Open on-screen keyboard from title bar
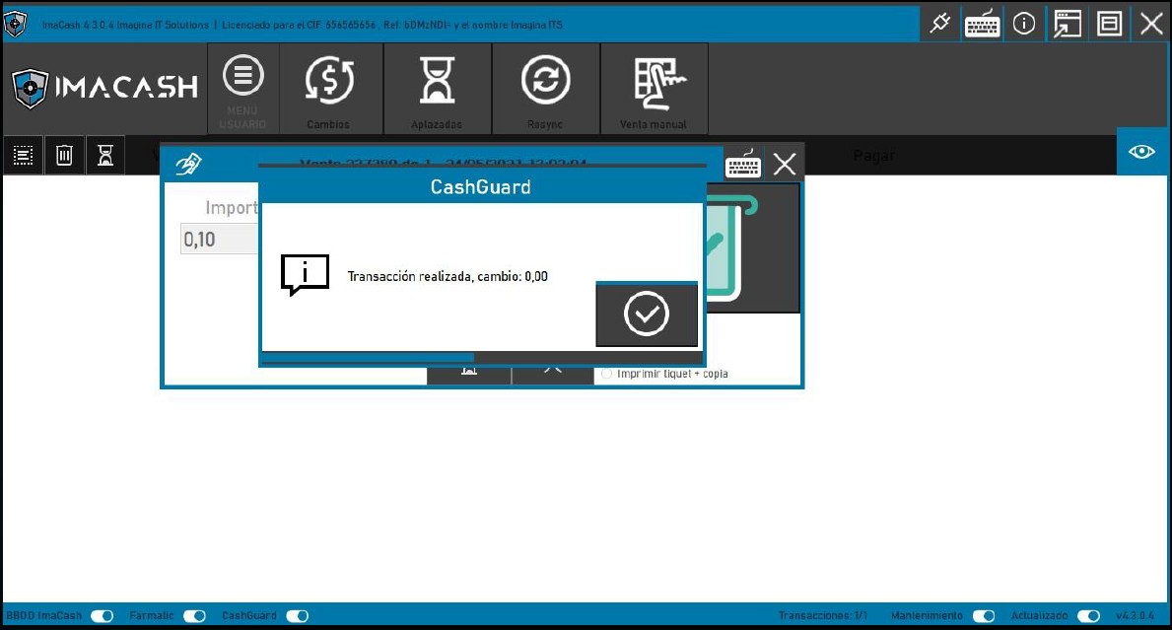 pos(982,24)
